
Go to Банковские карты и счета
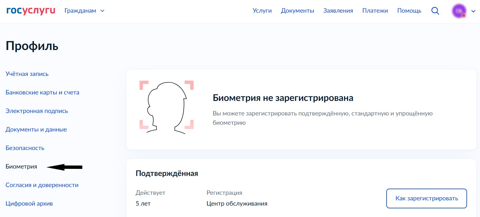click(x=43, y=93)
